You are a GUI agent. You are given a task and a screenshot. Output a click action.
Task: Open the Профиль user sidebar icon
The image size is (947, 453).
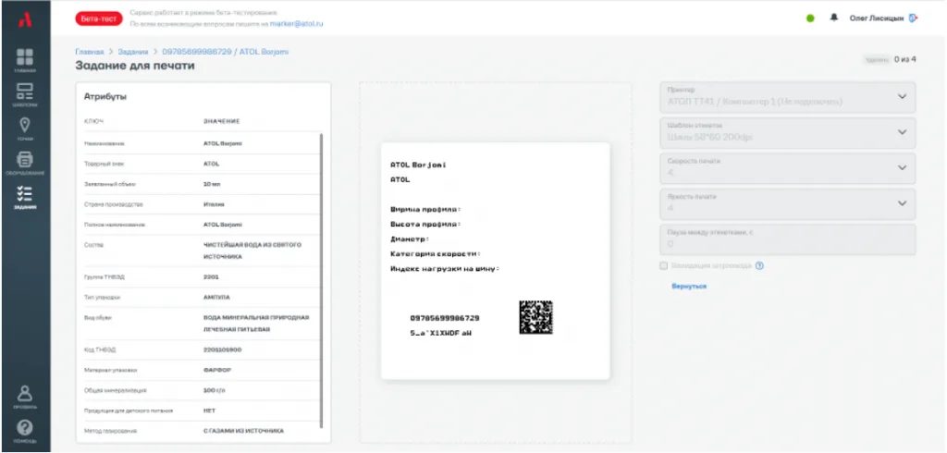coord(25,397)
